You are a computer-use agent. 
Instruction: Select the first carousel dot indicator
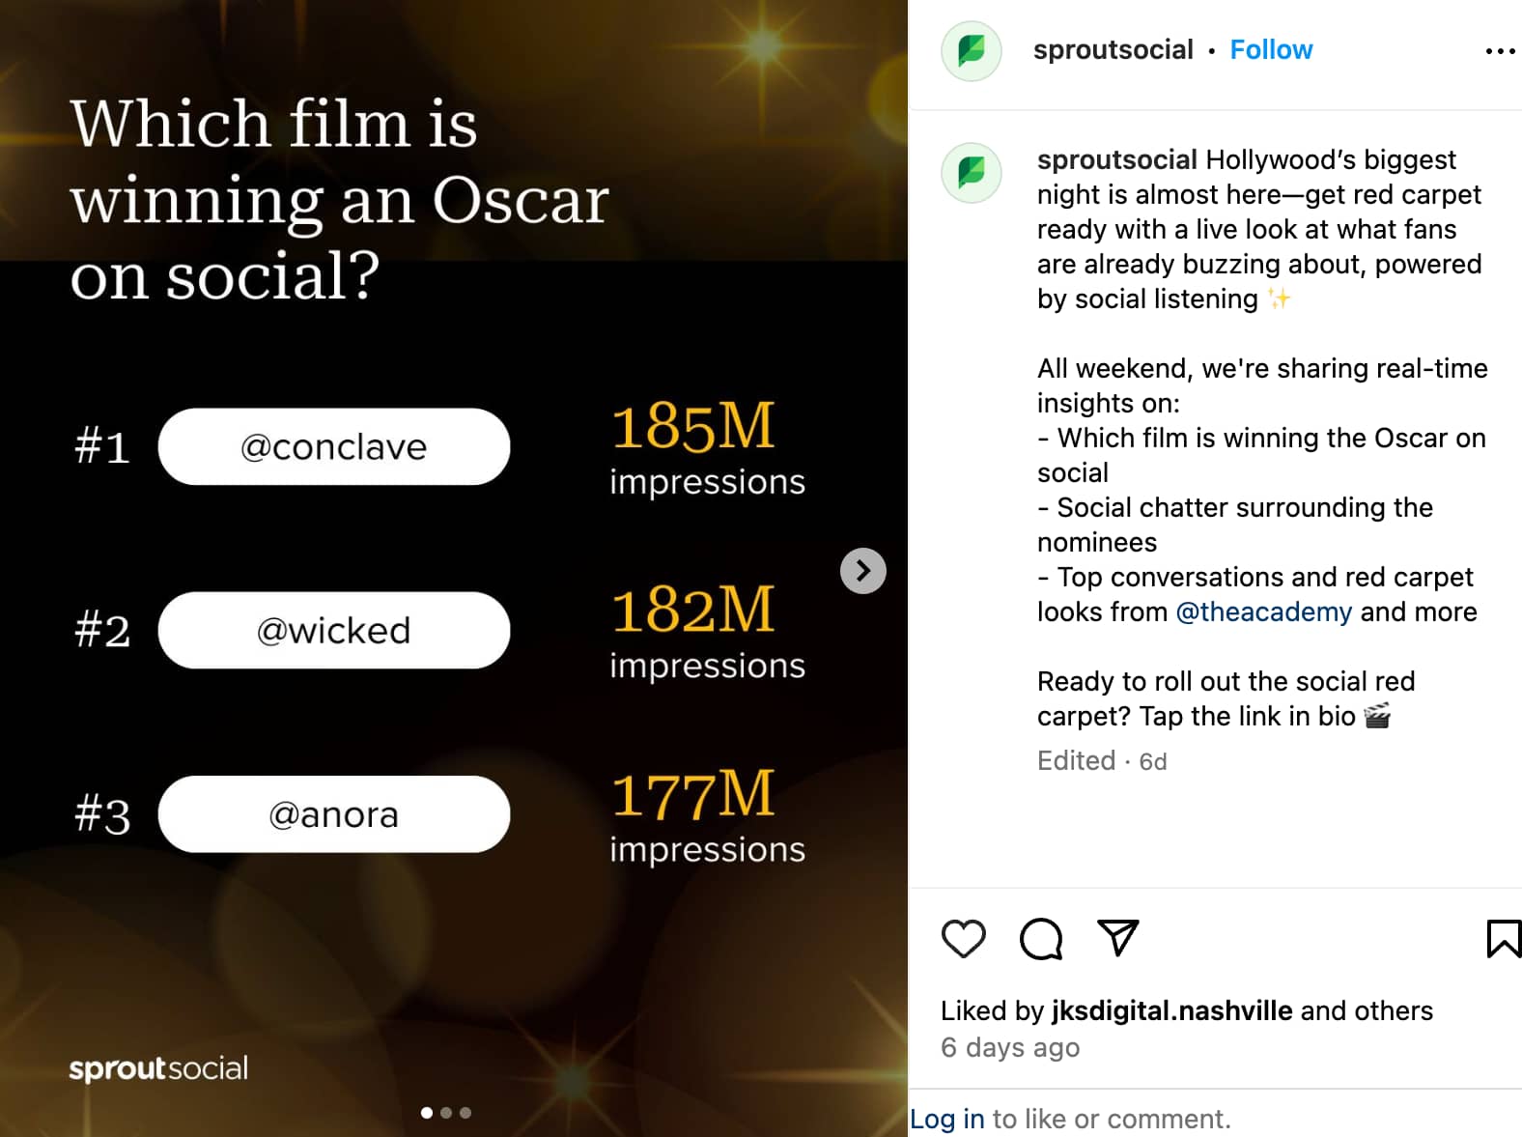427,1113
